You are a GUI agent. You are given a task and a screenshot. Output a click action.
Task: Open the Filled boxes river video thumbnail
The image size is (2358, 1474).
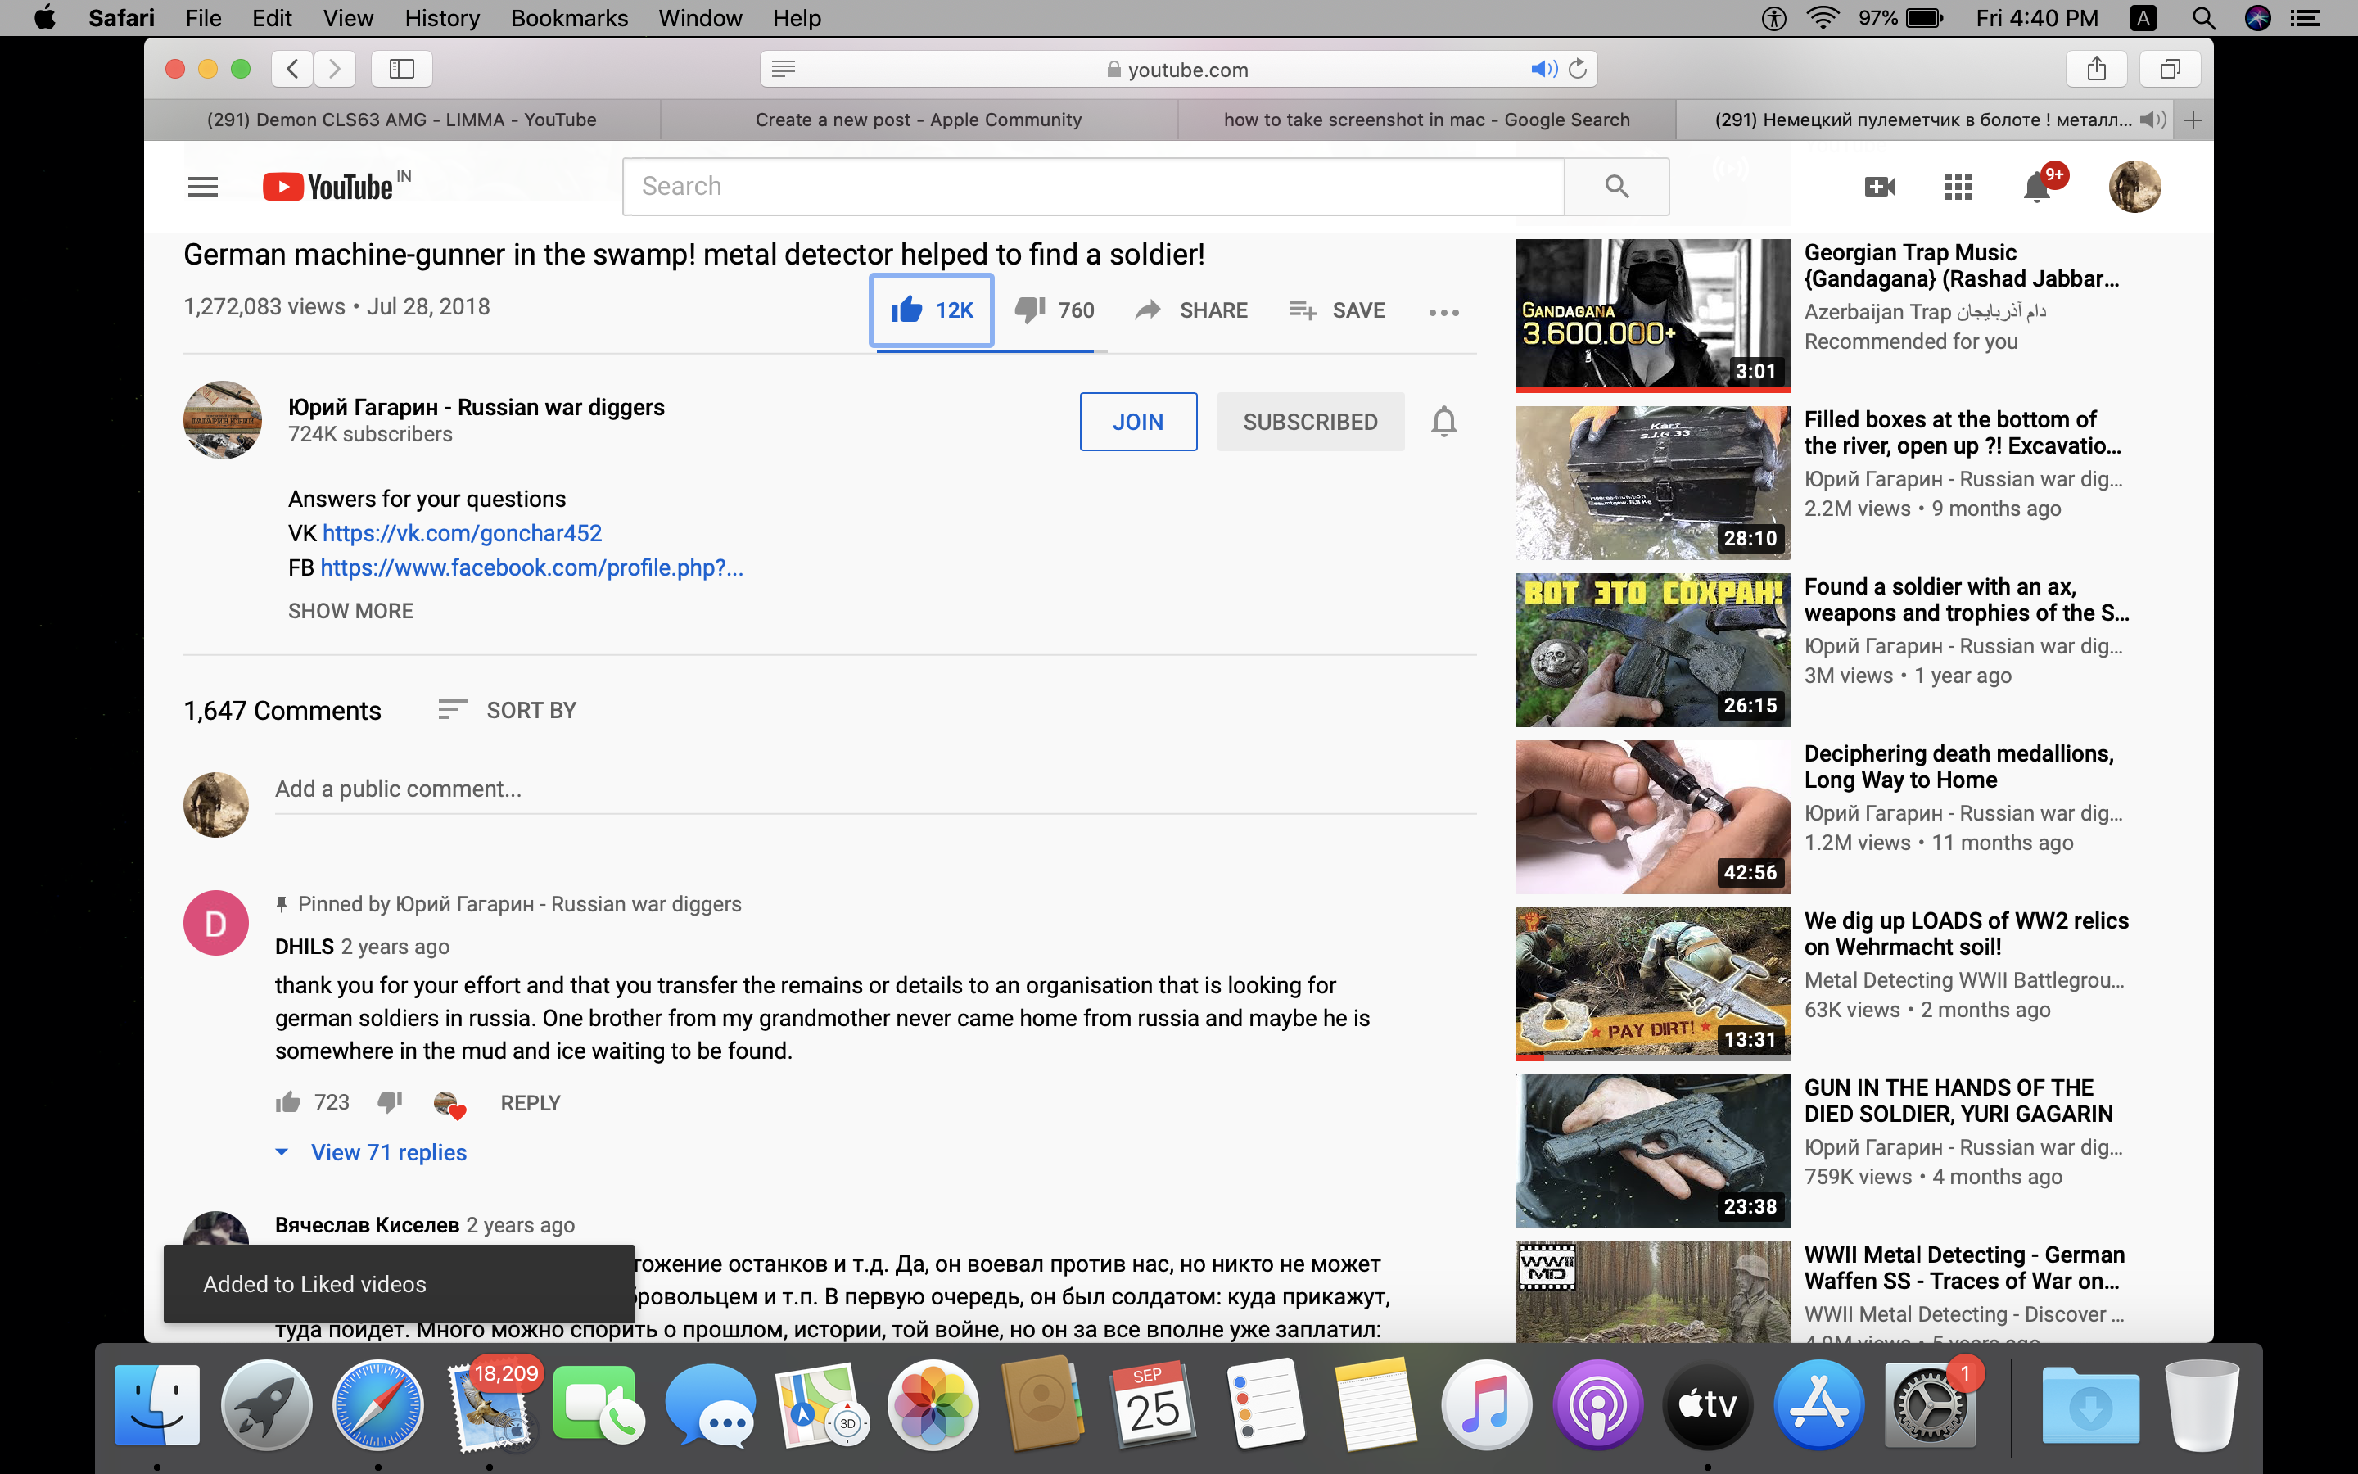[1652, 482]
